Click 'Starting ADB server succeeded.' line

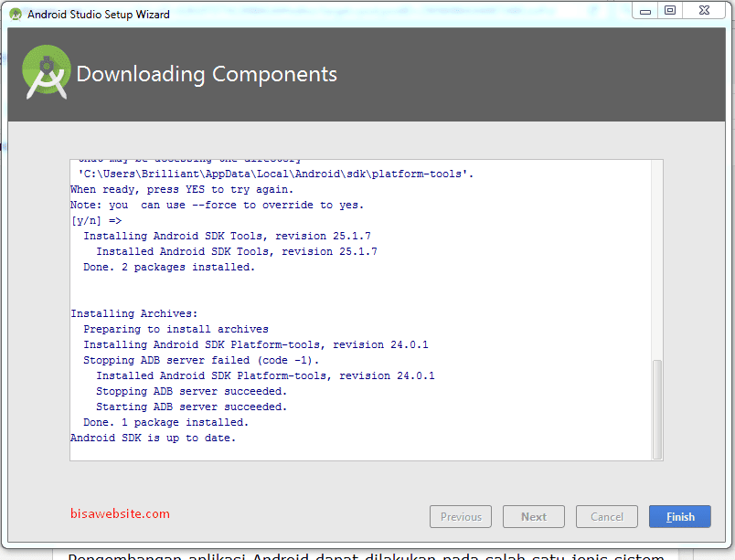(191, 407)
